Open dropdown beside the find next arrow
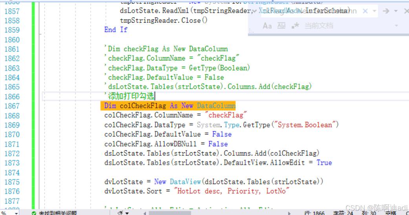The height and width of the screenshot is (215, 409). click(396, 11)
